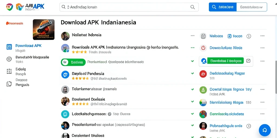Open three-dot menu right of green download button
277x138 pixels.
[x=262, y=61]
